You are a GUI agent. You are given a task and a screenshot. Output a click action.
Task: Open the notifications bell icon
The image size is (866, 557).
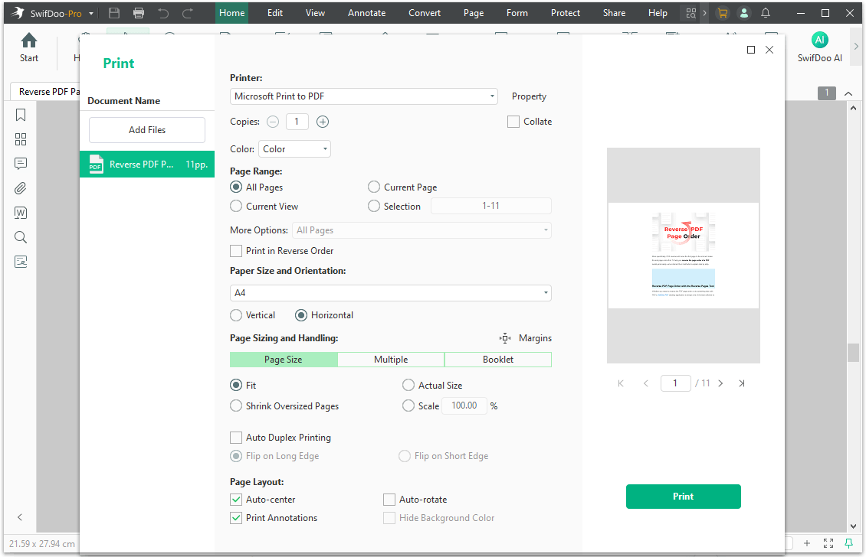[766, 13]
